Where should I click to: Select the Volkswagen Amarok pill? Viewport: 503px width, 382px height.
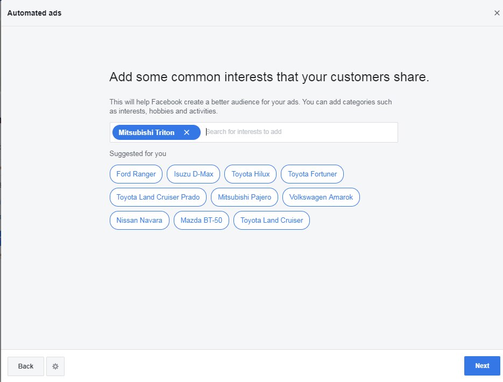321,197
